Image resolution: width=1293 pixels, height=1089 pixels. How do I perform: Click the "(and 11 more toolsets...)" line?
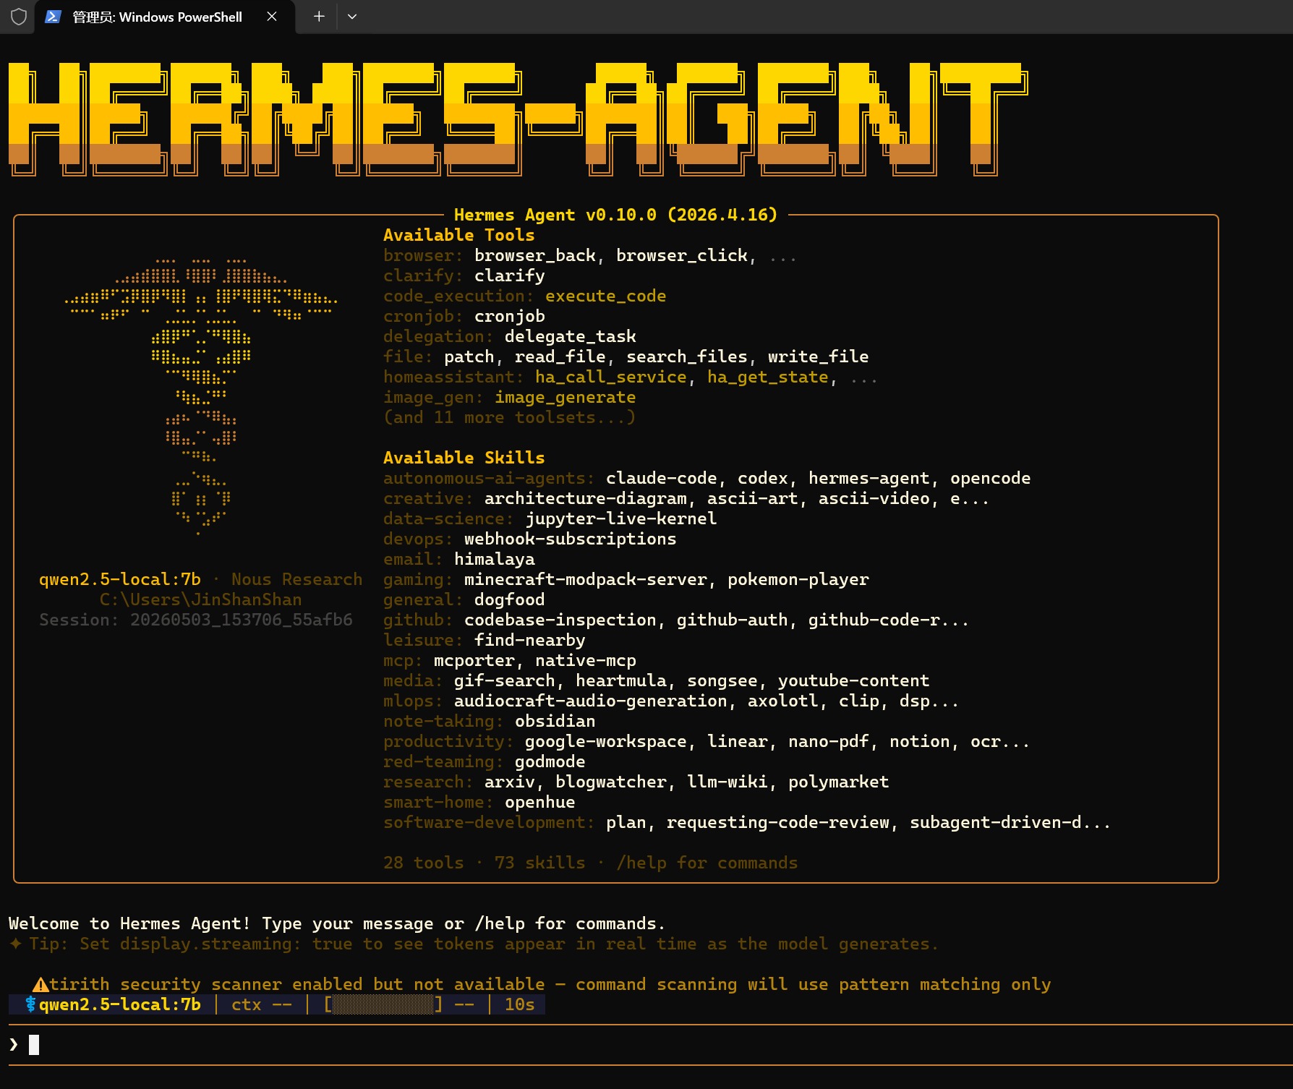(x=510, y=417)
